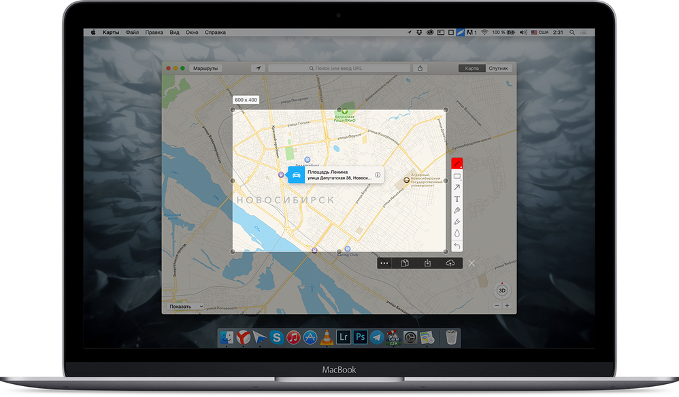
Task: Click the map search address field
Action: tap(339, 69)
